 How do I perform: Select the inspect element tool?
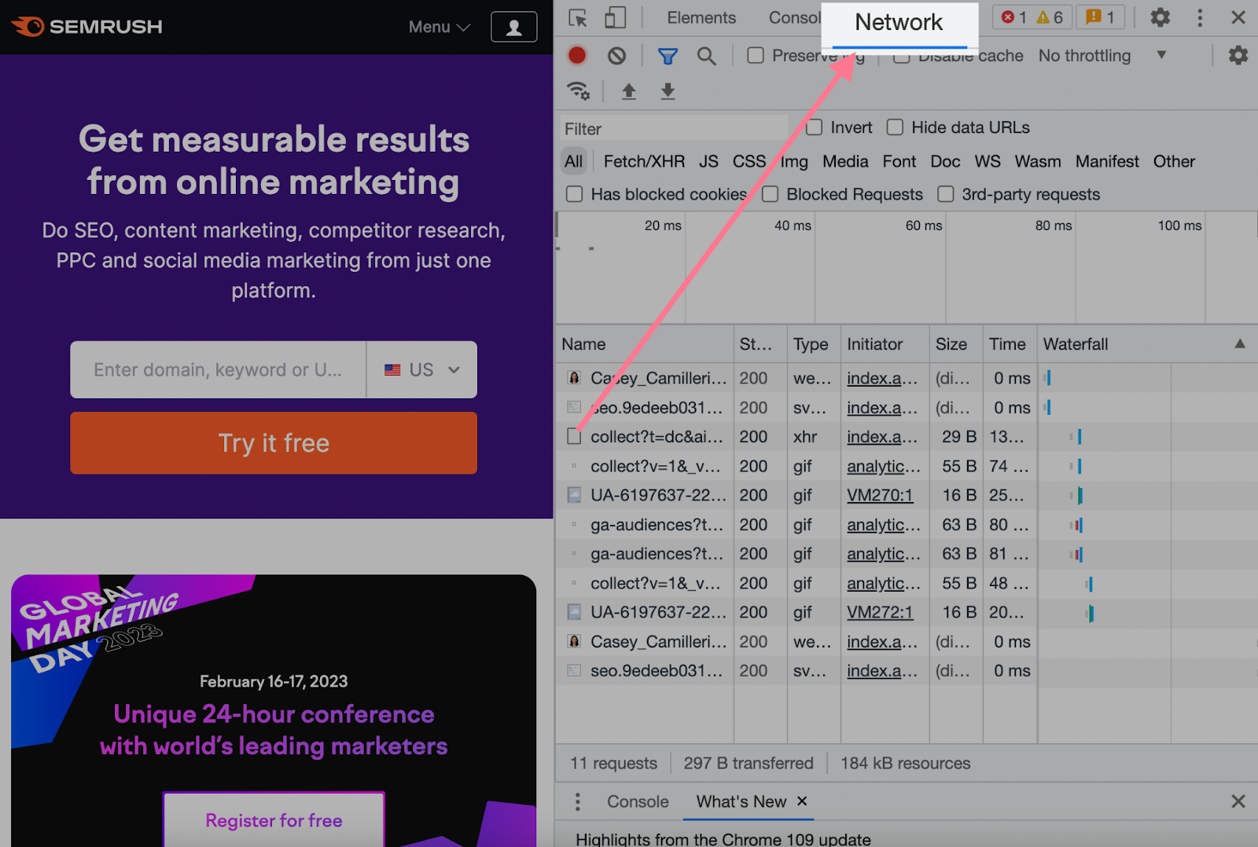point(577,17)
